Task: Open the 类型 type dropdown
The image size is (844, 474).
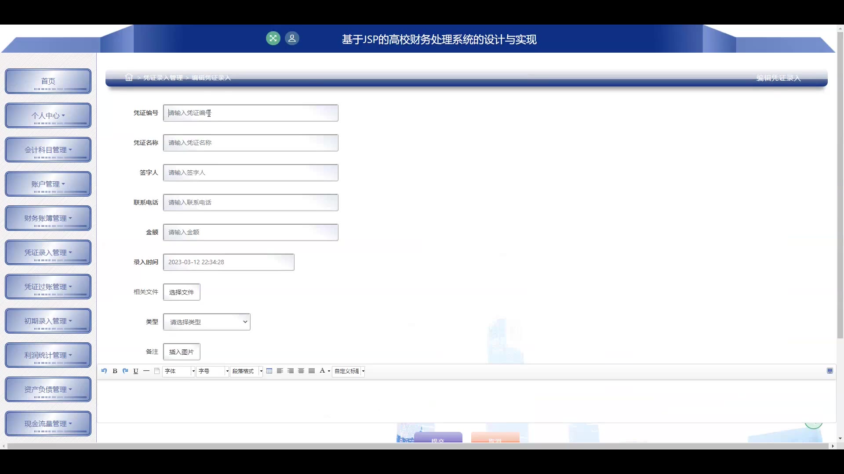Action: (x=207, y=322)
